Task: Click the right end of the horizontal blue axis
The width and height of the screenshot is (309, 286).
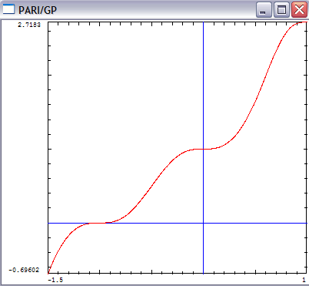Action: point(306,223)
